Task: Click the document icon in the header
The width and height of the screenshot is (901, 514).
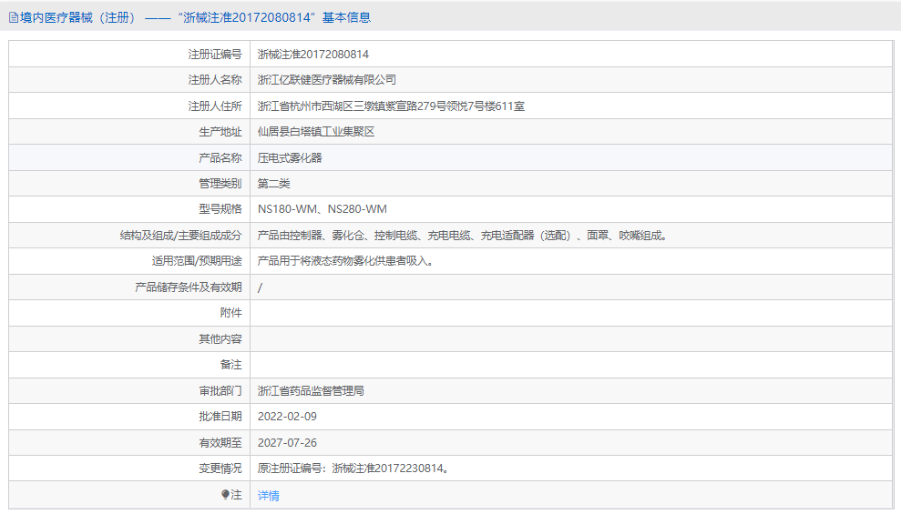Action: 14,18
